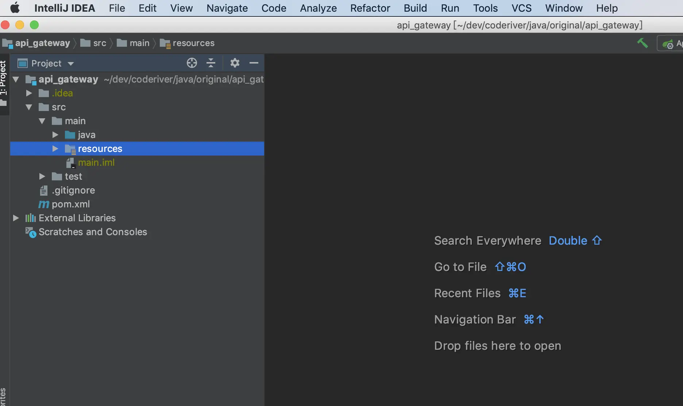Click the locate/scroll from source crosshair icon
The height and width of the screenshot is (406, 683).
point(192,63)
